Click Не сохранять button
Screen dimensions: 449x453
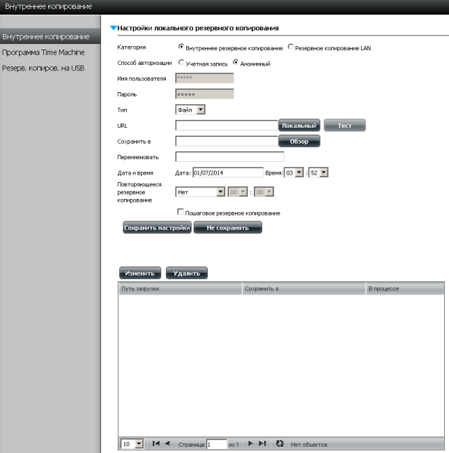point(228,228)
